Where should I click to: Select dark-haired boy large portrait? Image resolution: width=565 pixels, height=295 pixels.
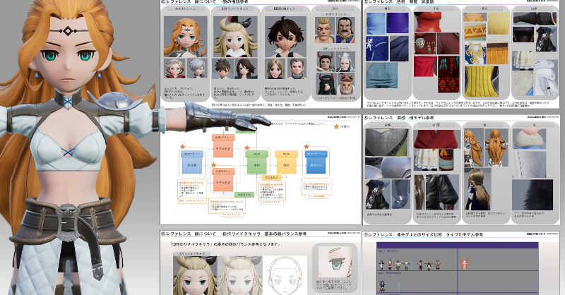(x=285, y=36)
